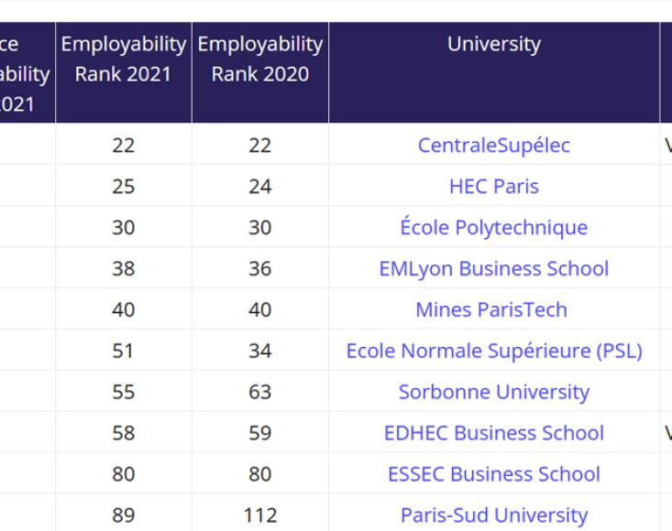Screen dimensions: 672x531
Task: Click the École Polytechnique link
Action: [x=494, y=227]
